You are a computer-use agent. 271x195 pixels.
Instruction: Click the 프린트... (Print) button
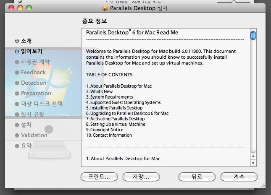pos(99,177)
